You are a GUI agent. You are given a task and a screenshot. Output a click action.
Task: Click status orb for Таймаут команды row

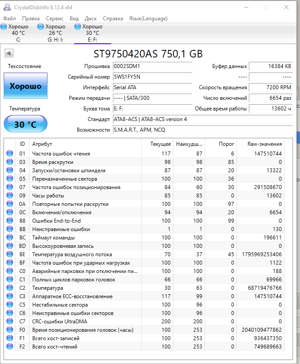tap(10, 237)
